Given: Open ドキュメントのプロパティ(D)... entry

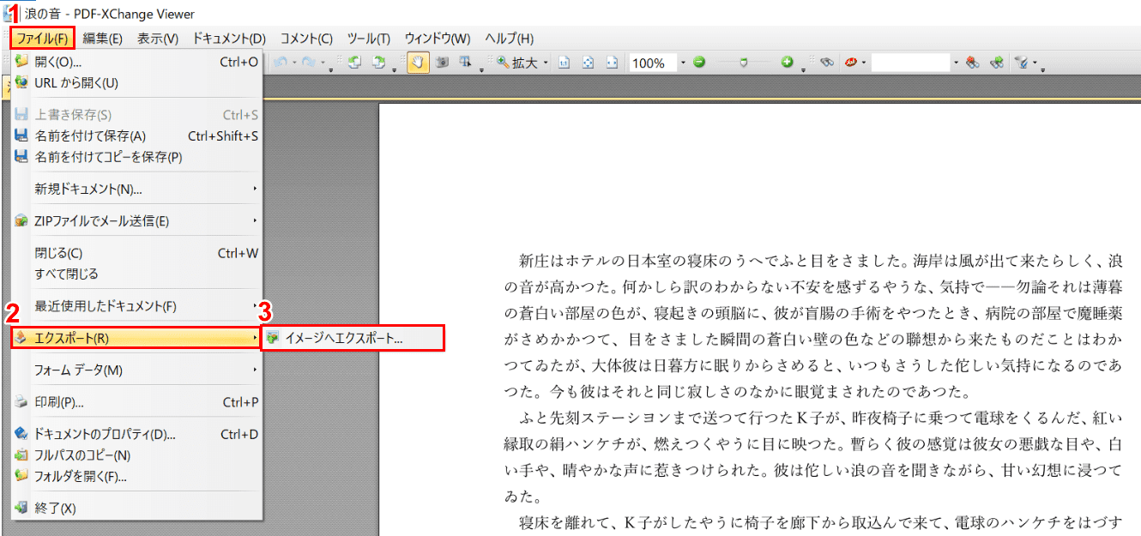Looking at the screenshot, I should (x=105, y=434).
